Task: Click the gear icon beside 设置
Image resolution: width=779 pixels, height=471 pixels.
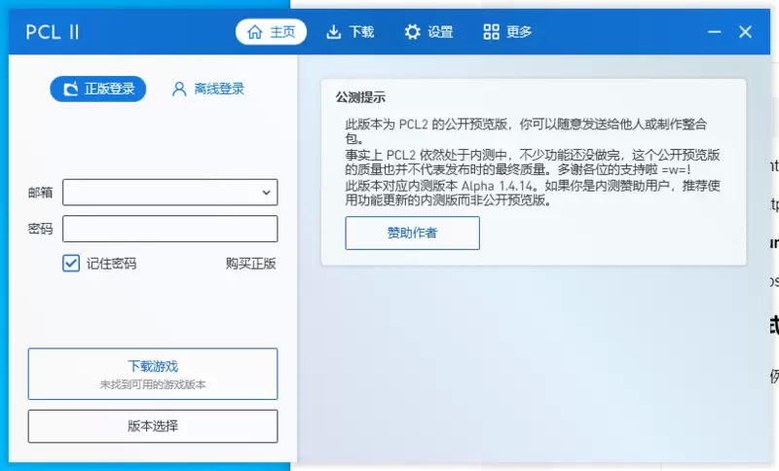Action: click(412, 32)
